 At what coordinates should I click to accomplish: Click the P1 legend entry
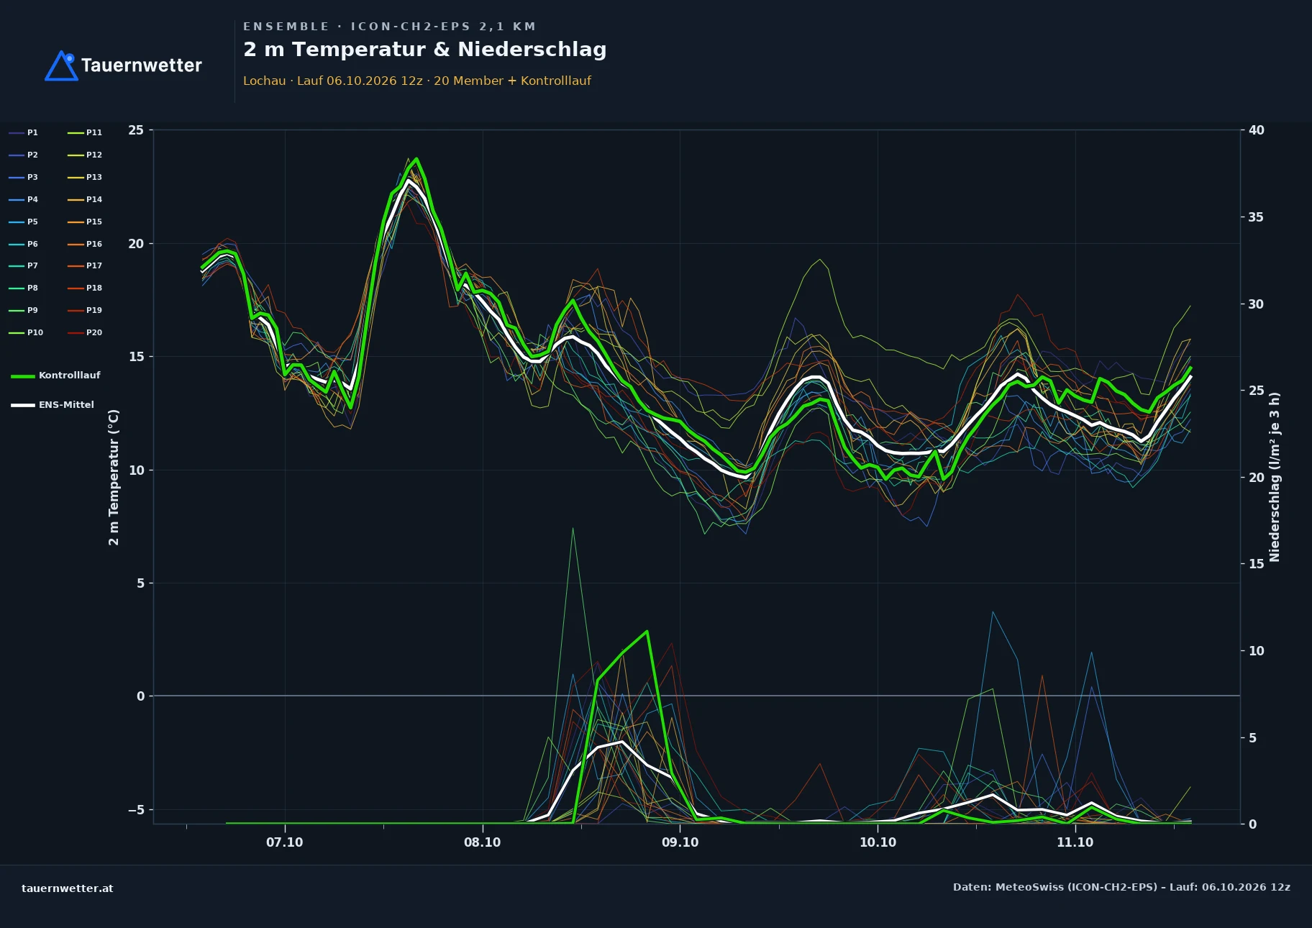[x=24, y=133]
